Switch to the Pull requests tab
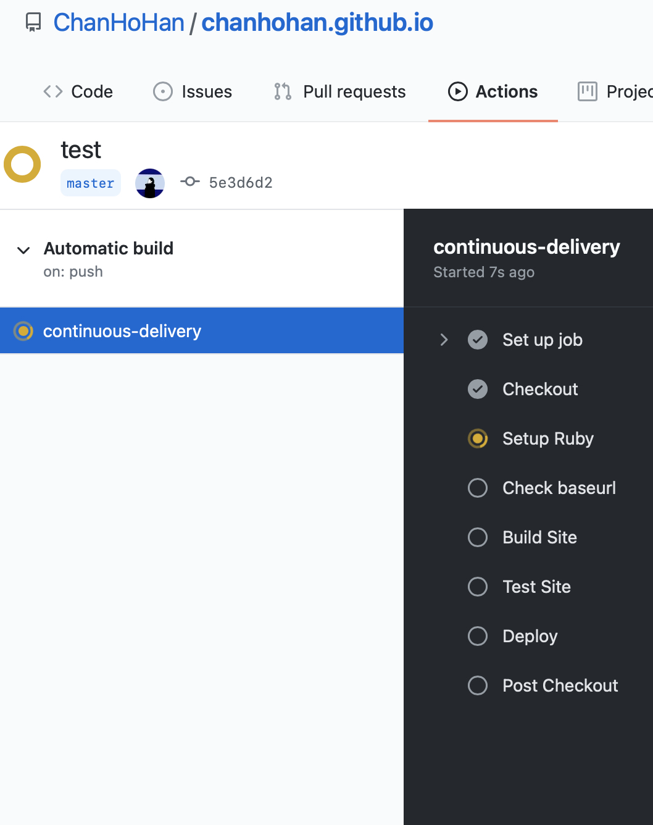This screenshot has height=825, width=653. point(354,91)
